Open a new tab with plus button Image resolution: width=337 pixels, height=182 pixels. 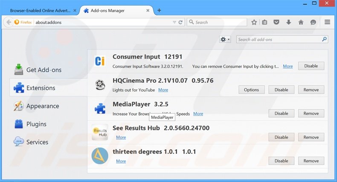[x=159, y=10]
